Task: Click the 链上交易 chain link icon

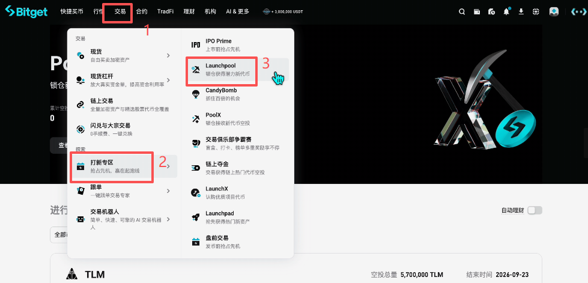Action: [x=80, y=105]
